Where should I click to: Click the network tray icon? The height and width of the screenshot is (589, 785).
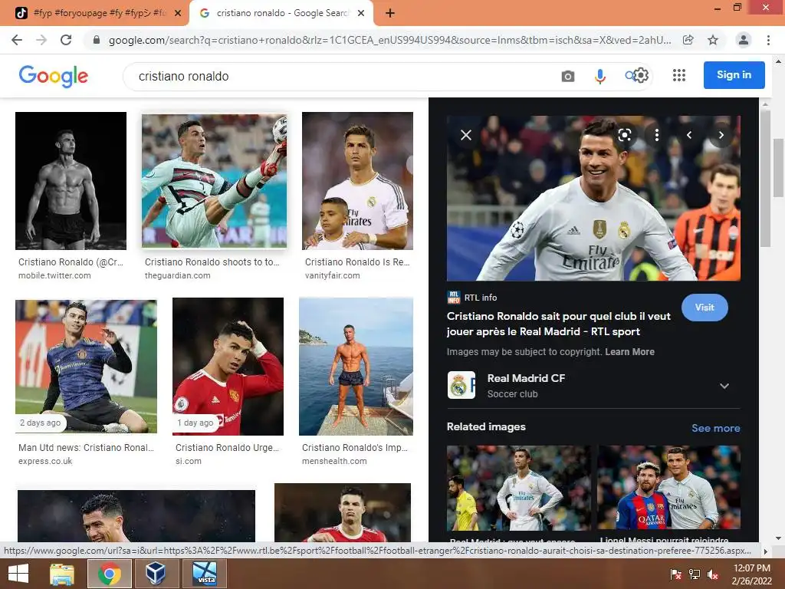pyautogui.click(x=695, y=574)
